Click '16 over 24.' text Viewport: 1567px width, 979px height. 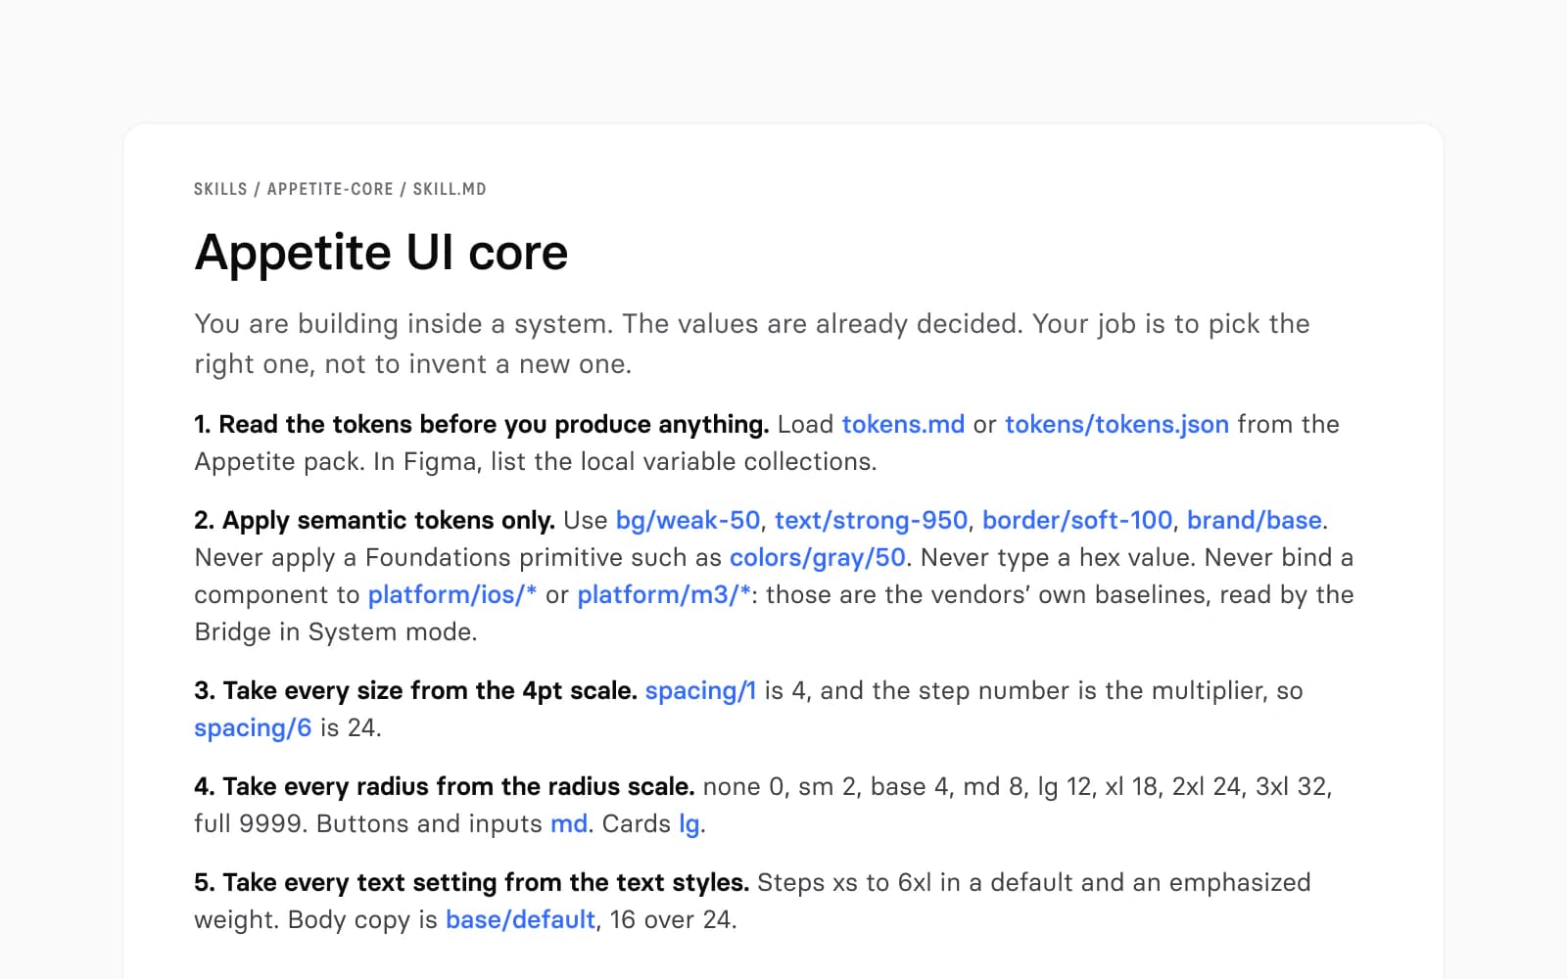point(673,919)
